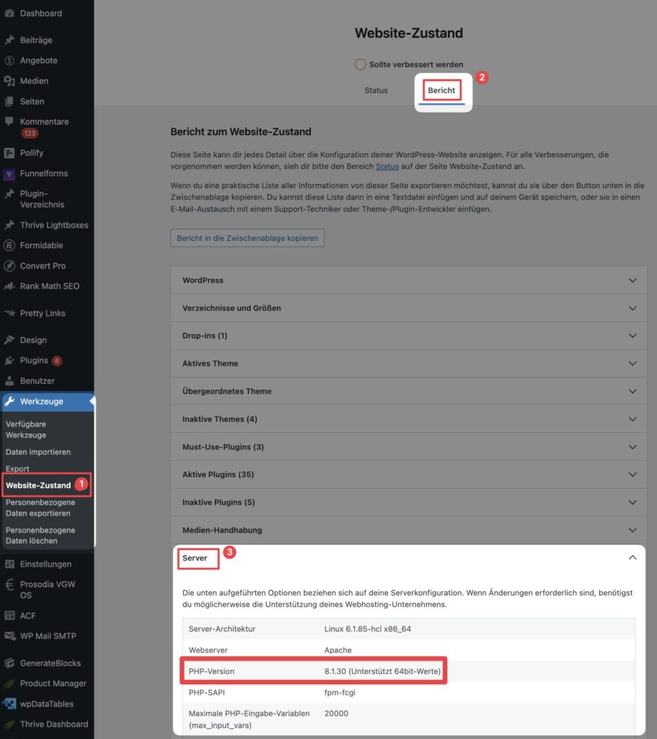657x739 pixels.
Task: Open the Kommentare menu showing 123 badge
Action: 45,121
